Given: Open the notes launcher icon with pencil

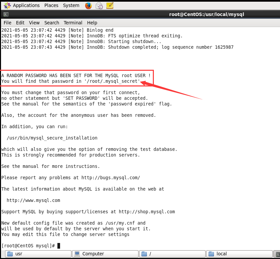Looking at the screenshot, I should point(110,6).
